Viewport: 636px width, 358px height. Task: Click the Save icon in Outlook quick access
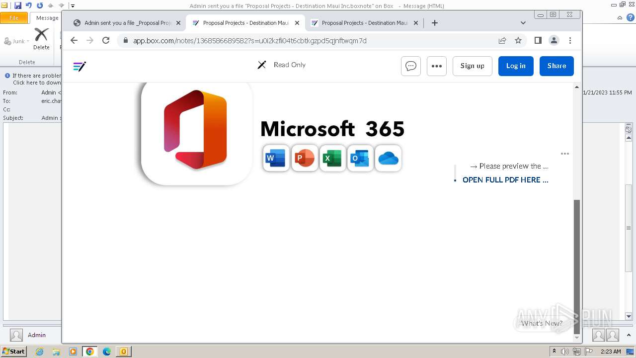[18, 5]
